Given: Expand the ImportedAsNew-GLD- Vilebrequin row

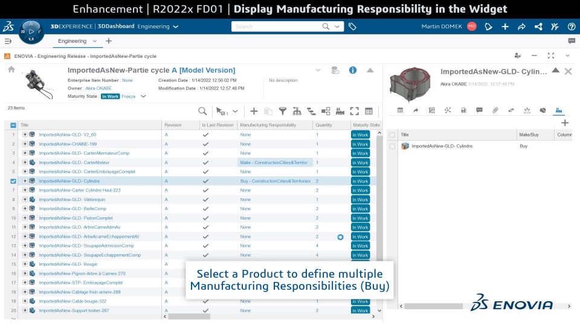Looking at the screenshot, I should coord(25,199).
